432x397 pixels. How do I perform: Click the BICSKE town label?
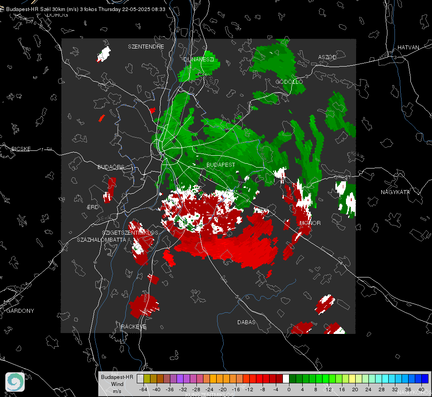click(x=21, y=149)
